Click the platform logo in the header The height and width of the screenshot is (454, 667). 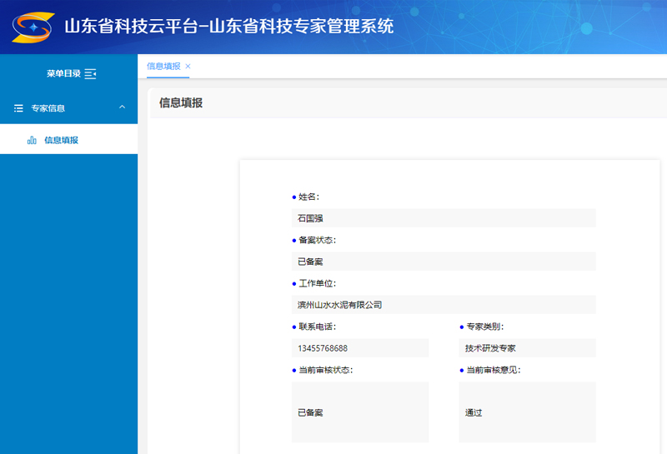tap(32, 27)
